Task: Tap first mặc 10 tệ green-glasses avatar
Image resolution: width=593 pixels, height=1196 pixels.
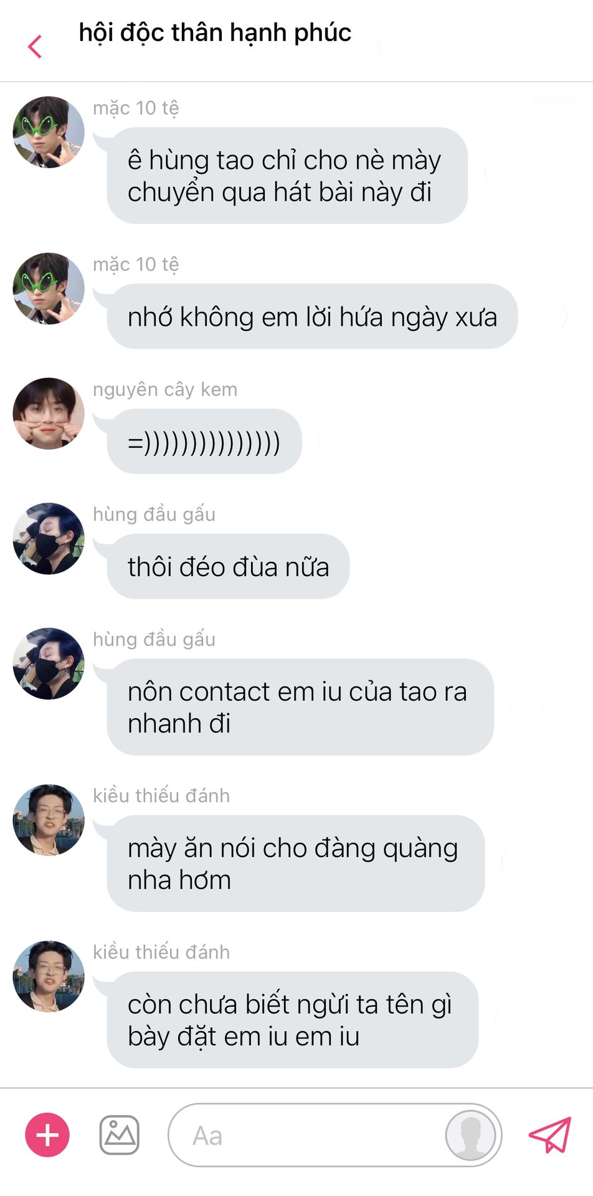Action: coord(49,132)
